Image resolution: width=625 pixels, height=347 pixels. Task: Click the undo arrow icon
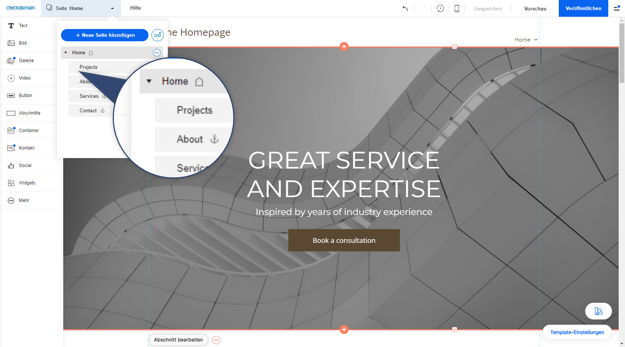405,9
